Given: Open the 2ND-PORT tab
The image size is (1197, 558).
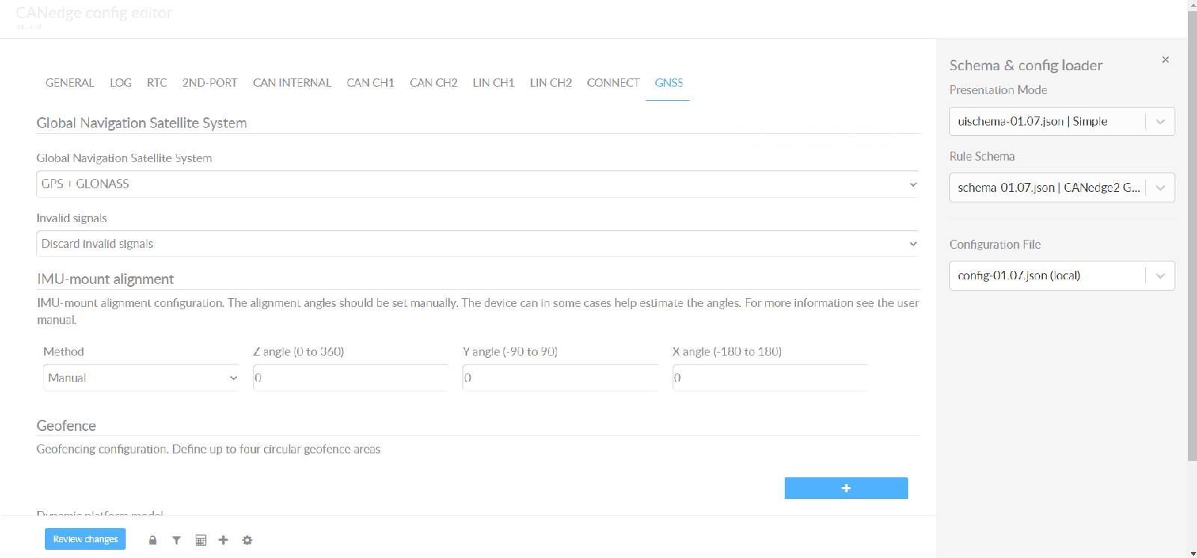Looking at the screenshot, I should (x=209, y=83).
